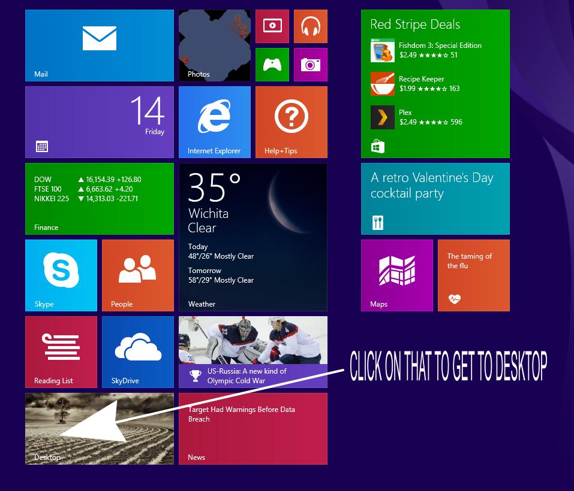Viewport: 574px width, 491px height.
Task: Open the Finance stock tile
Action: point(99,199)
